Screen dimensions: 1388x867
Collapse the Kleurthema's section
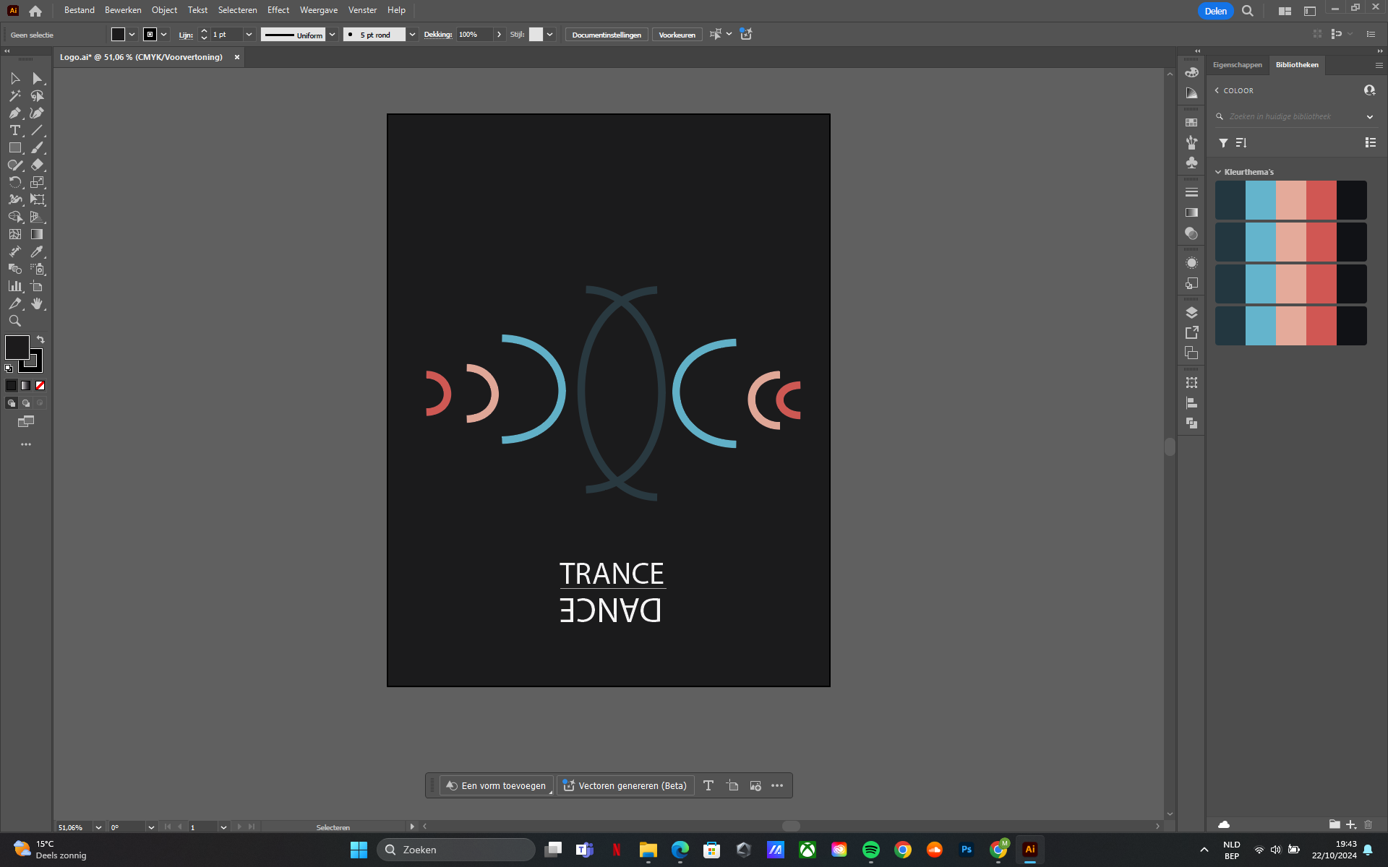click(x=1217, y=171)
